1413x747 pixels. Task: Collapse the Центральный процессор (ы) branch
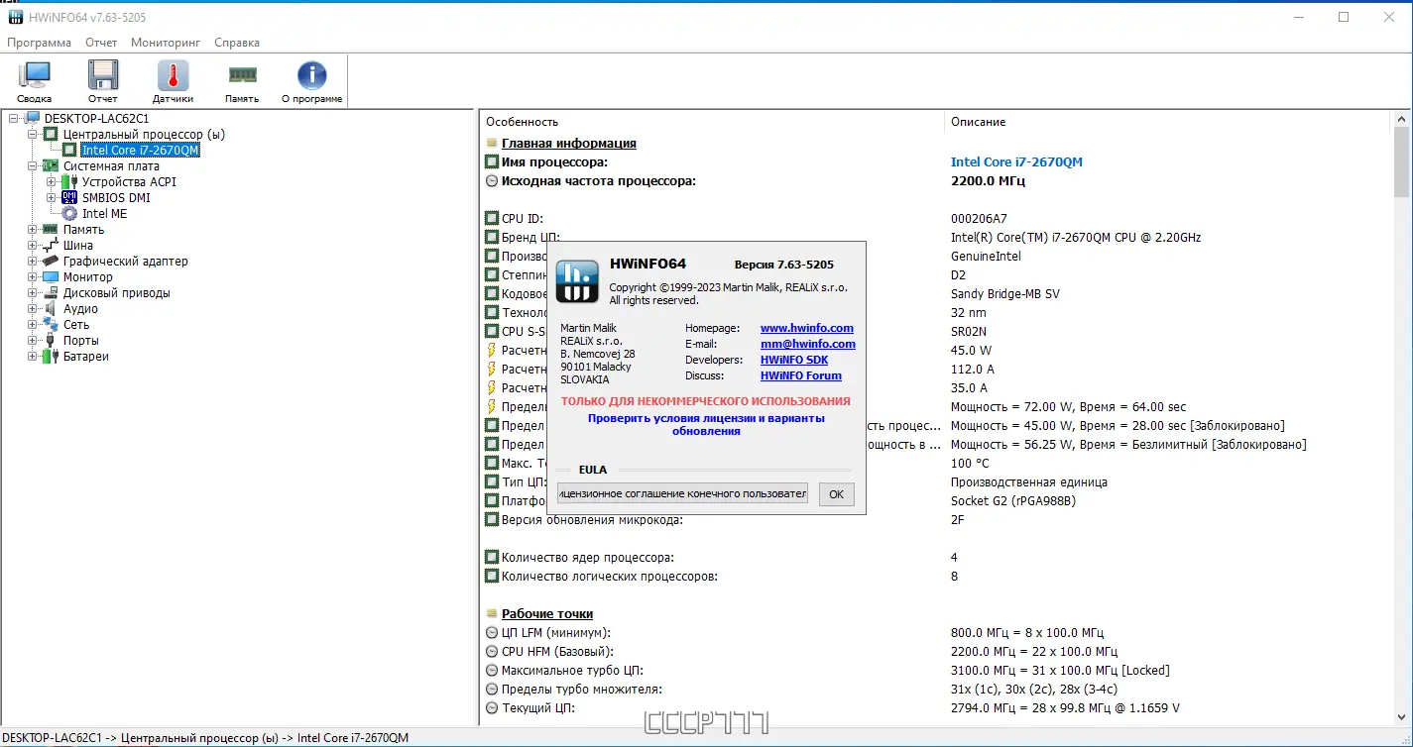pos(33,135)
